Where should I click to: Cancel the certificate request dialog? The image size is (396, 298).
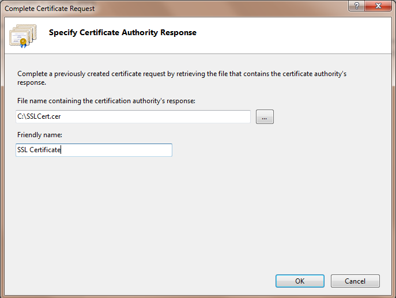355,281
